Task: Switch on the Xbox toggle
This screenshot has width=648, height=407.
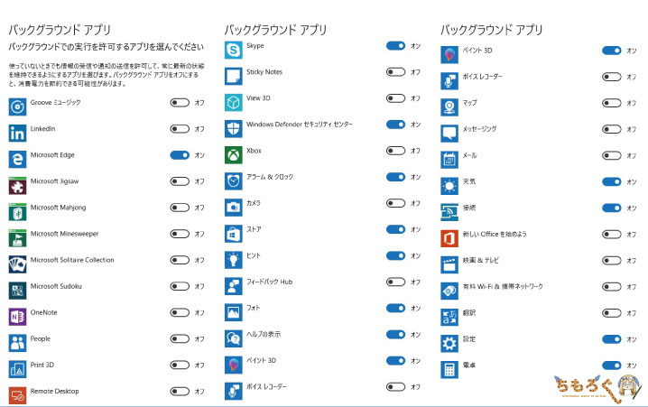Action: (x=396, y=151)
